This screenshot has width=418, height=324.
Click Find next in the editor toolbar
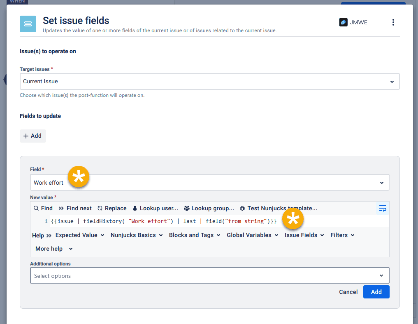75,208
